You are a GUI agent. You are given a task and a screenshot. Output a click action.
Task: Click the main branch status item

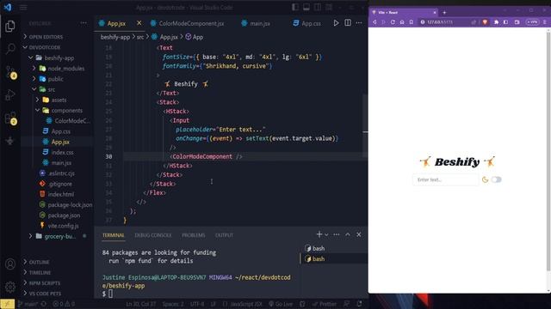coord(28,304)
